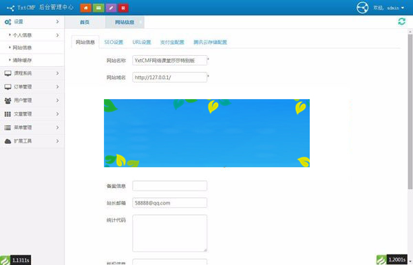The image size is (413, 265).
Task: Click the 统计代码 text area
Action: coord(169,233)
